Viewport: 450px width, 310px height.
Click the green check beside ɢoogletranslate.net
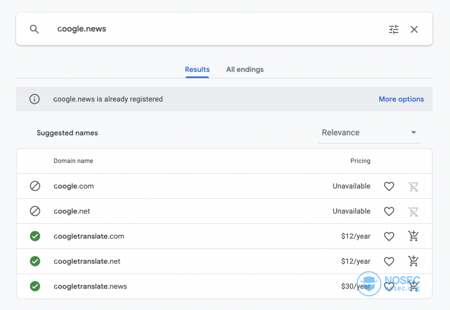(35, 261)
